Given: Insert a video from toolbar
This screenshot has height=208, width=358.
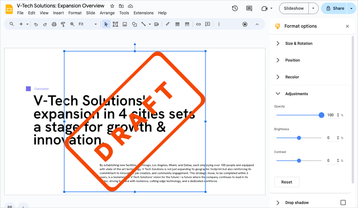Looking at the screenshot, I should pos(157,24).
